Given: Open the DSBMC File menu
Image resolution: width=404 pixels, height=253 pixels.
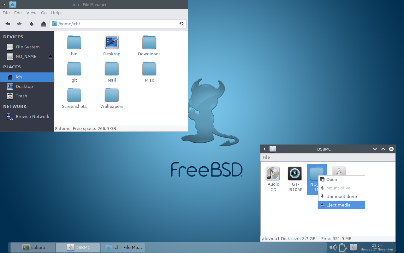Looking at the screenshot, I should pyautogui.click(x=266, y=157).
